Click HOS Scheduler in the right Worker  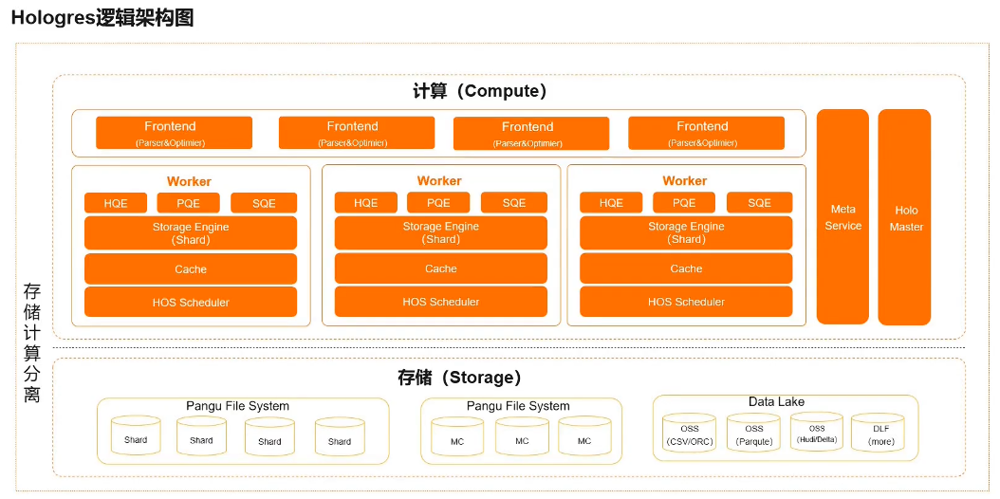point(686,302)
